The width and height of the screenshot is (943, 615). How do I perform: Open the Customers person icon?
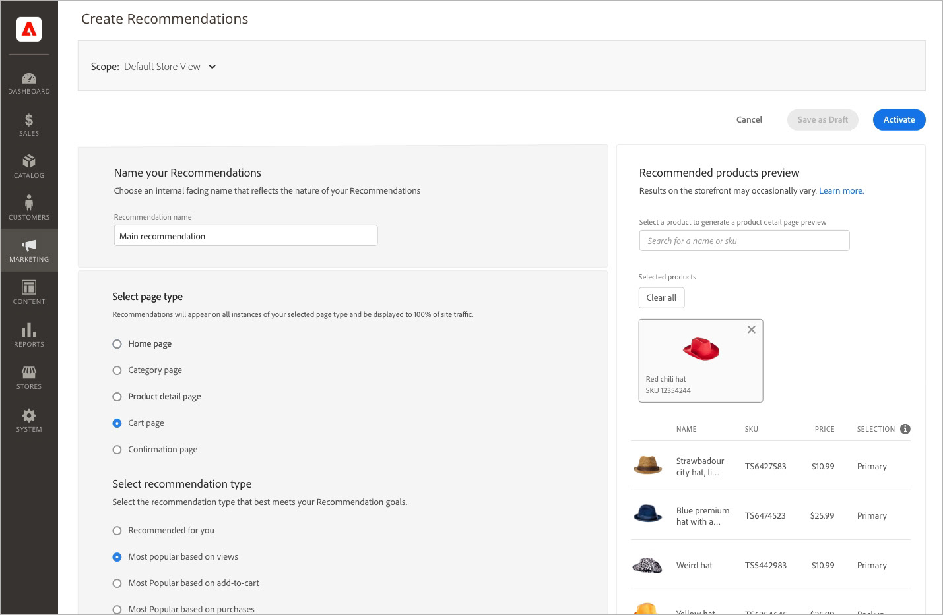(x=29, y=203)
